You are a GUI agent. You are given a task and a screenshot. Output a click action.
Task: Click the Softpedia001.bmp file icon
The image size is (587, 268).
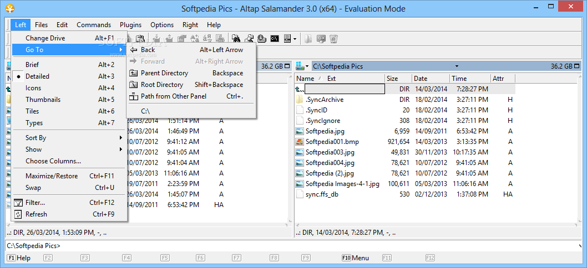300,142
